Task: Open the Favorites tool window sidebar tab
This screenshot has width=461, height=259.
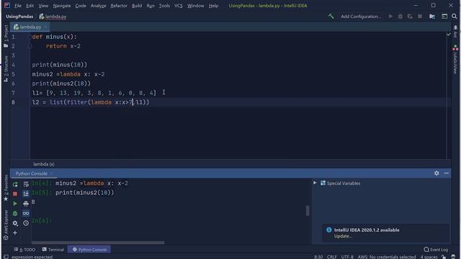Action: [x=6, y=188]
